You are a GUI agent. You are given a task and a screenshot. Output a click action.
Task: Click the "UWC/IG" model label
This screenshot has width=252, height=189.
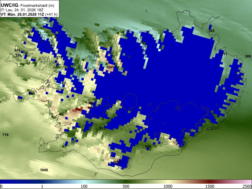click(x=9, y=5)
